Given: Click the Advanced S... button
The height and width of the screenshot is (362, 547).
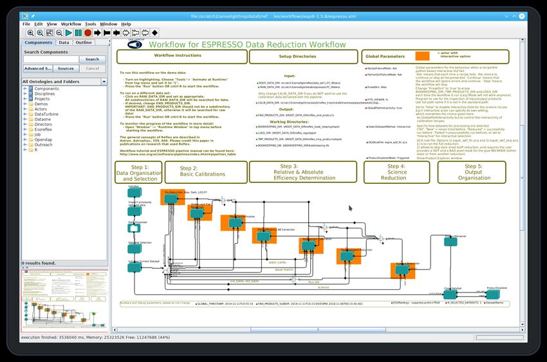Looking at the screenshot, I should 38,69.
